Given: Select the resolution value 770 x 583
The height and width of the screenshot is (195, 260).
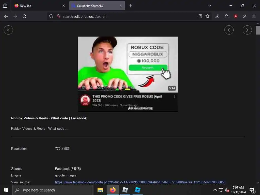Looking at the screenshot, I should pos(62,149).
